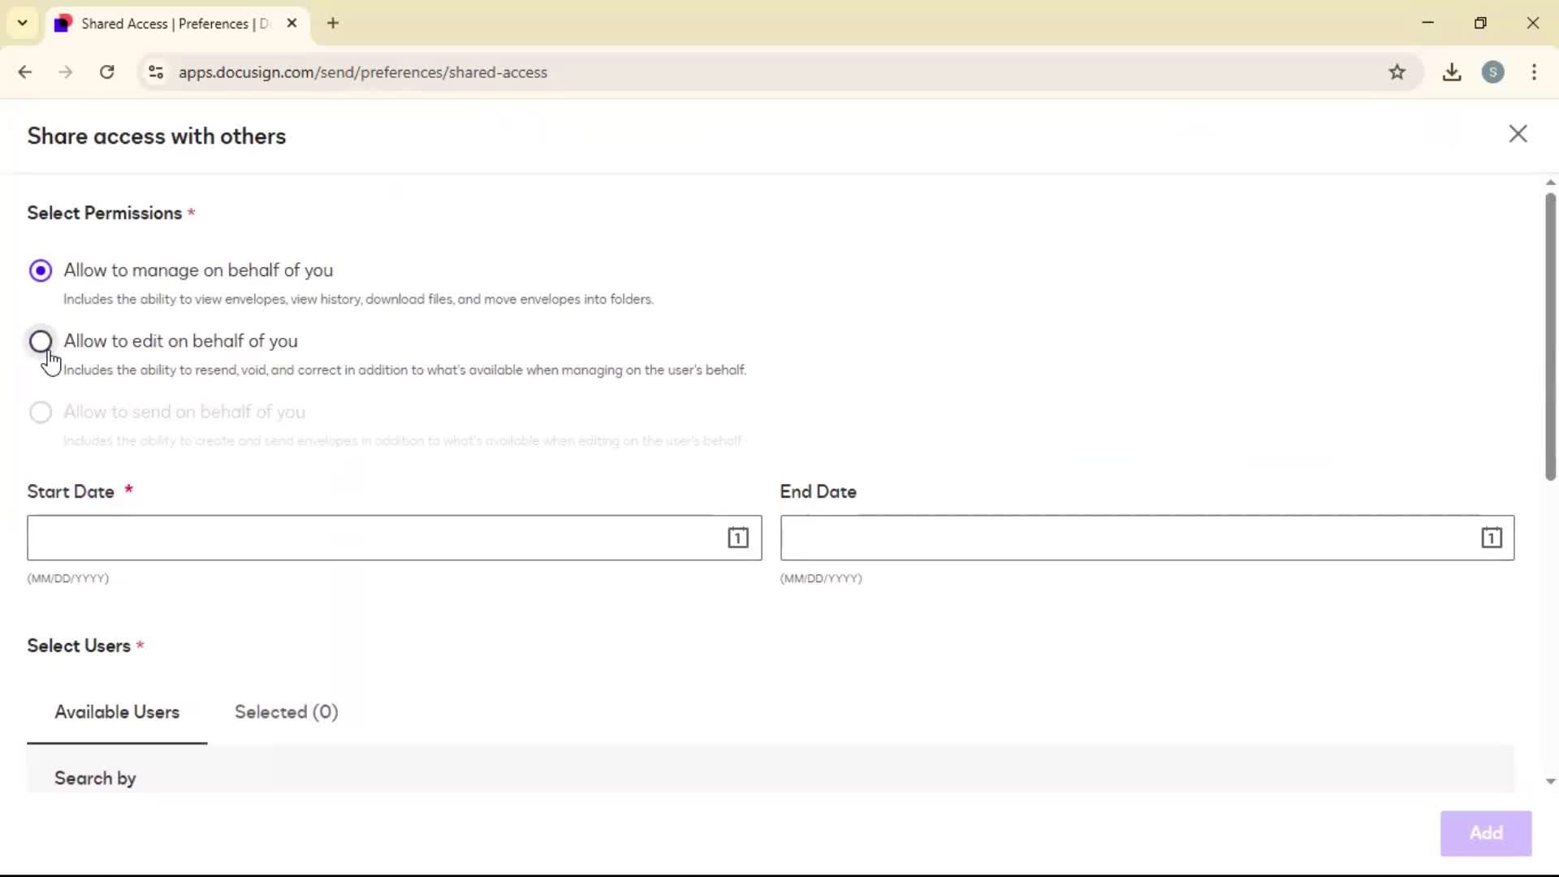Click the Start Date label
This screenshot has width=1559, height=877.
click(x=71, y=491)
